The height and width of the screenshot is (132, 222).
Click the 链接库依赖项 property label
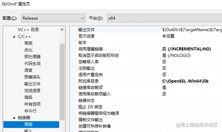(91, 88)
